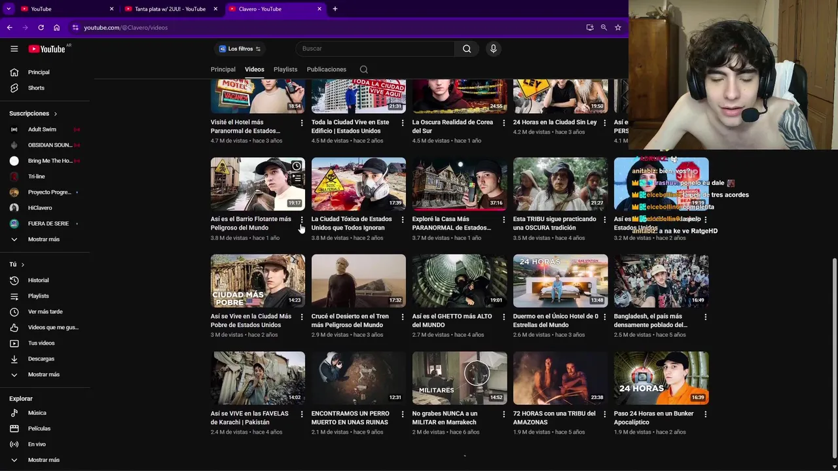This screenshot has height=471, width=838.
Task: Open Así es el GHETTO más ALTO title
Action: tap(452, 321)
